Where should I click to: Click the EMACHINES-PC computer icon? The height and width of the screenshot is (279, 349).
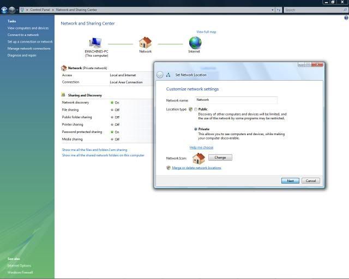96,43
